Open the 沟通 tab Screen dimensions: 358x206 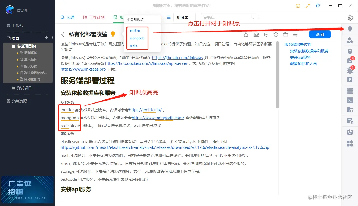pos(67,17)
